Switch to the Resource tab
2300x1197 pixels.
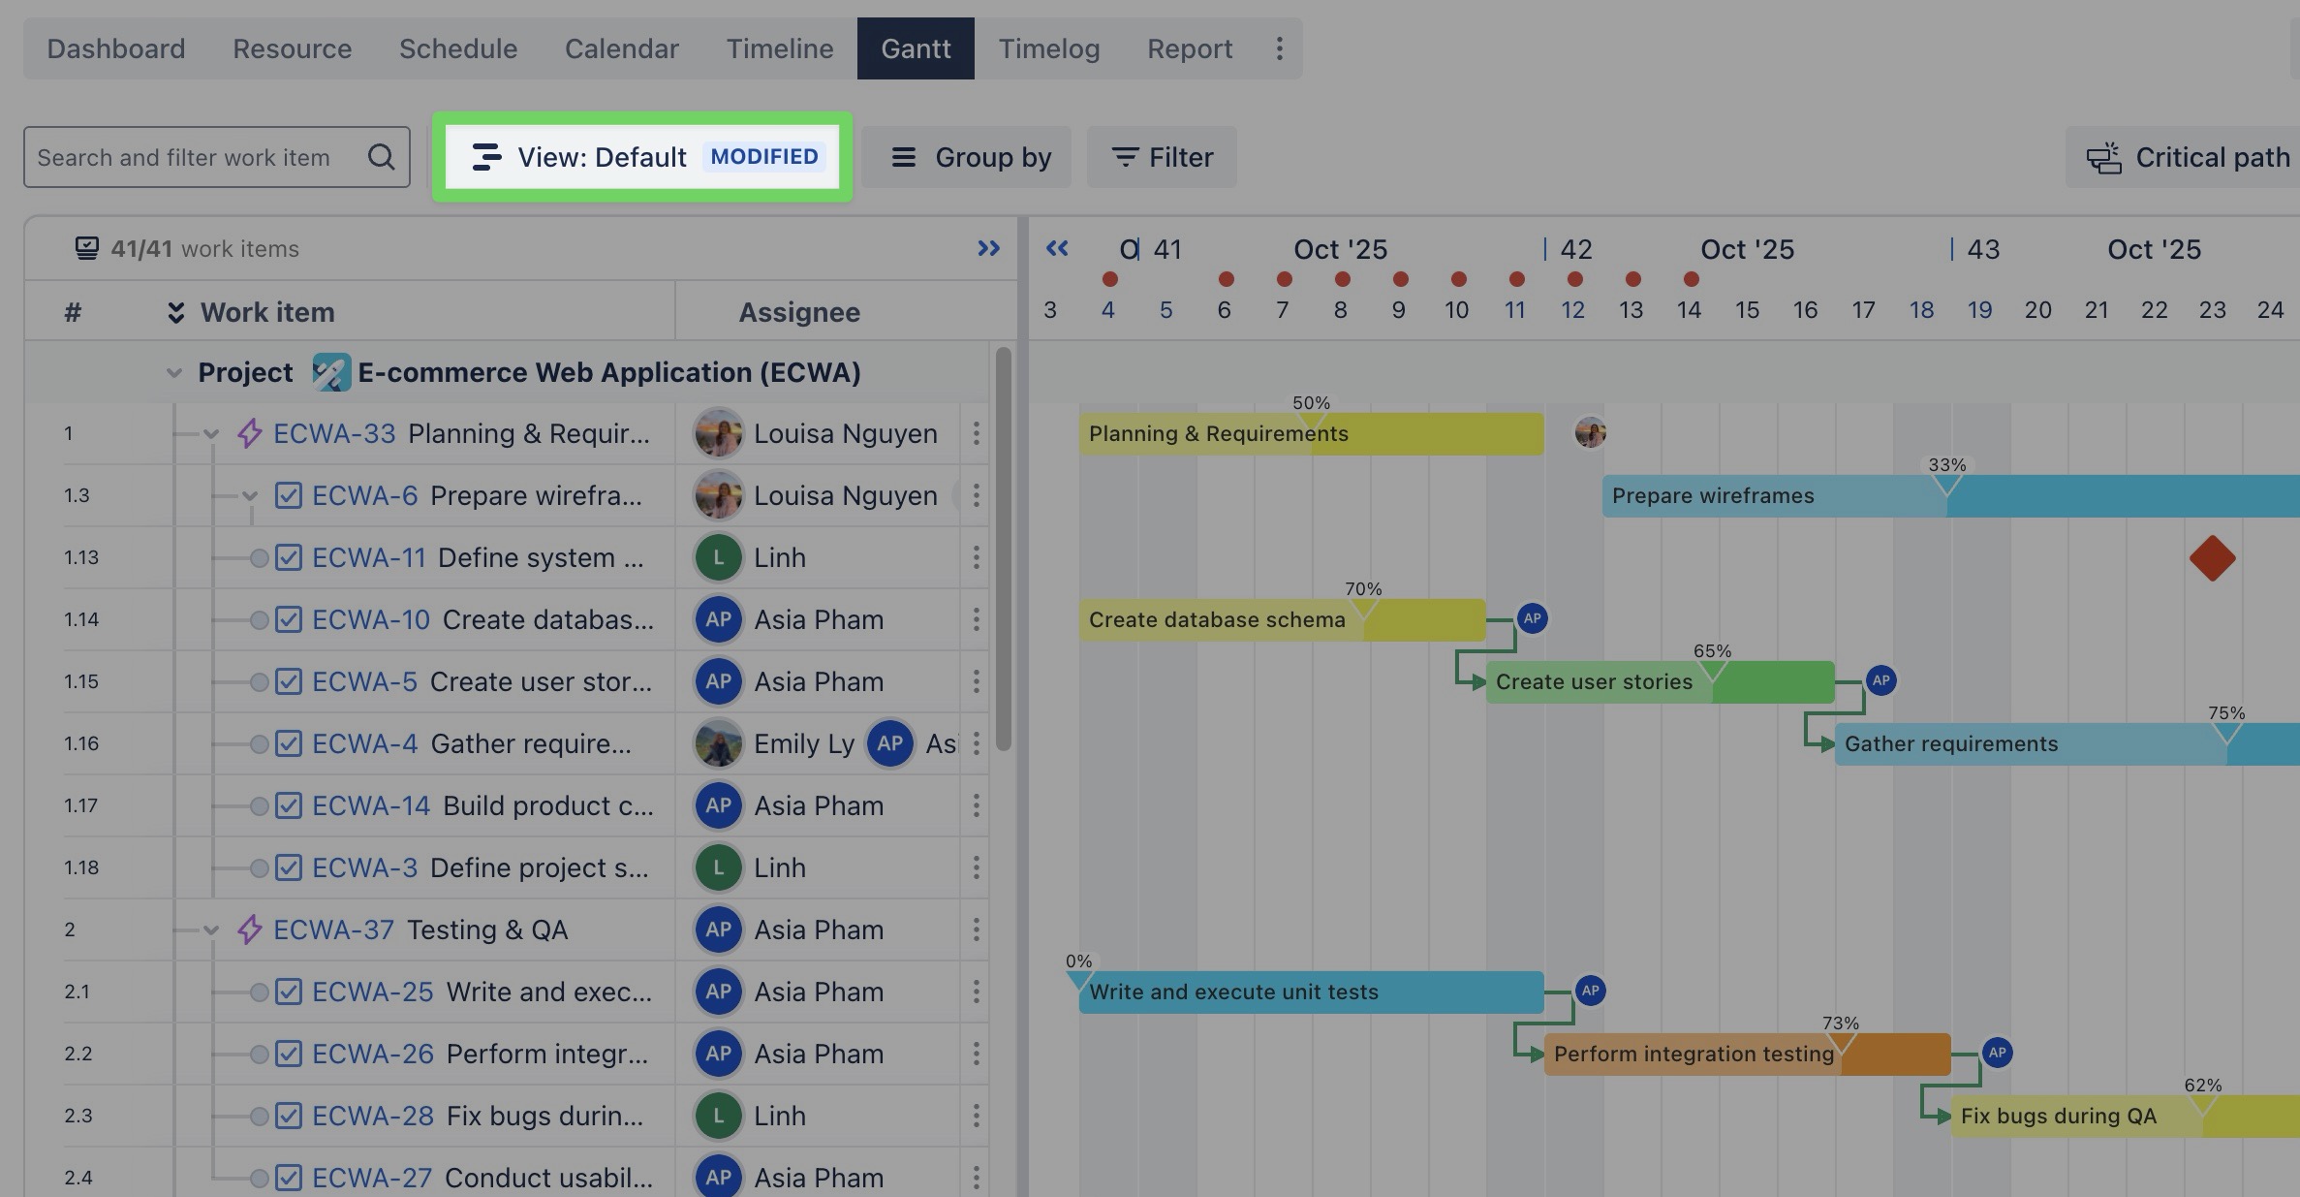click(x=292, y=48)
